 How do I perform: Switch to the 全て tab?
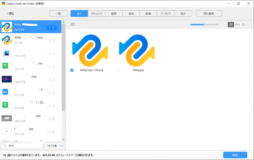tap(79, 14)
